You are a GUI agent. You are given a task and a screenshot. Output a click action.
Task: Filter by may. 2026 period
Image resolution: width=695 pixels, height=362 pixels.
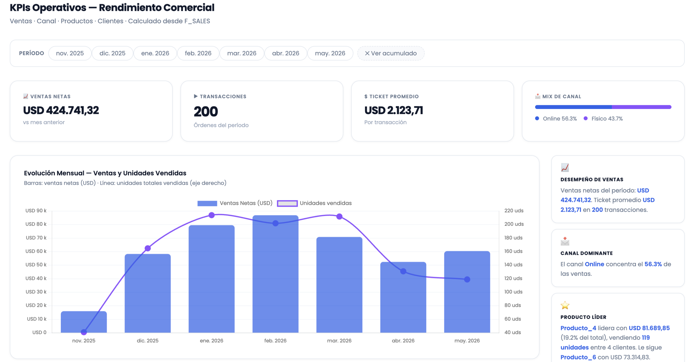click(330, 53)
